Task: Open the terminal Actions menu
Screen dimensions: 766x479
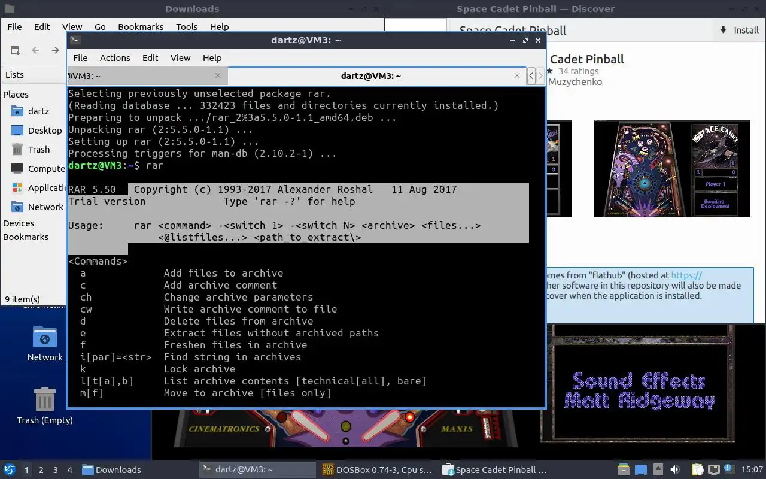Action: [115, 58]
